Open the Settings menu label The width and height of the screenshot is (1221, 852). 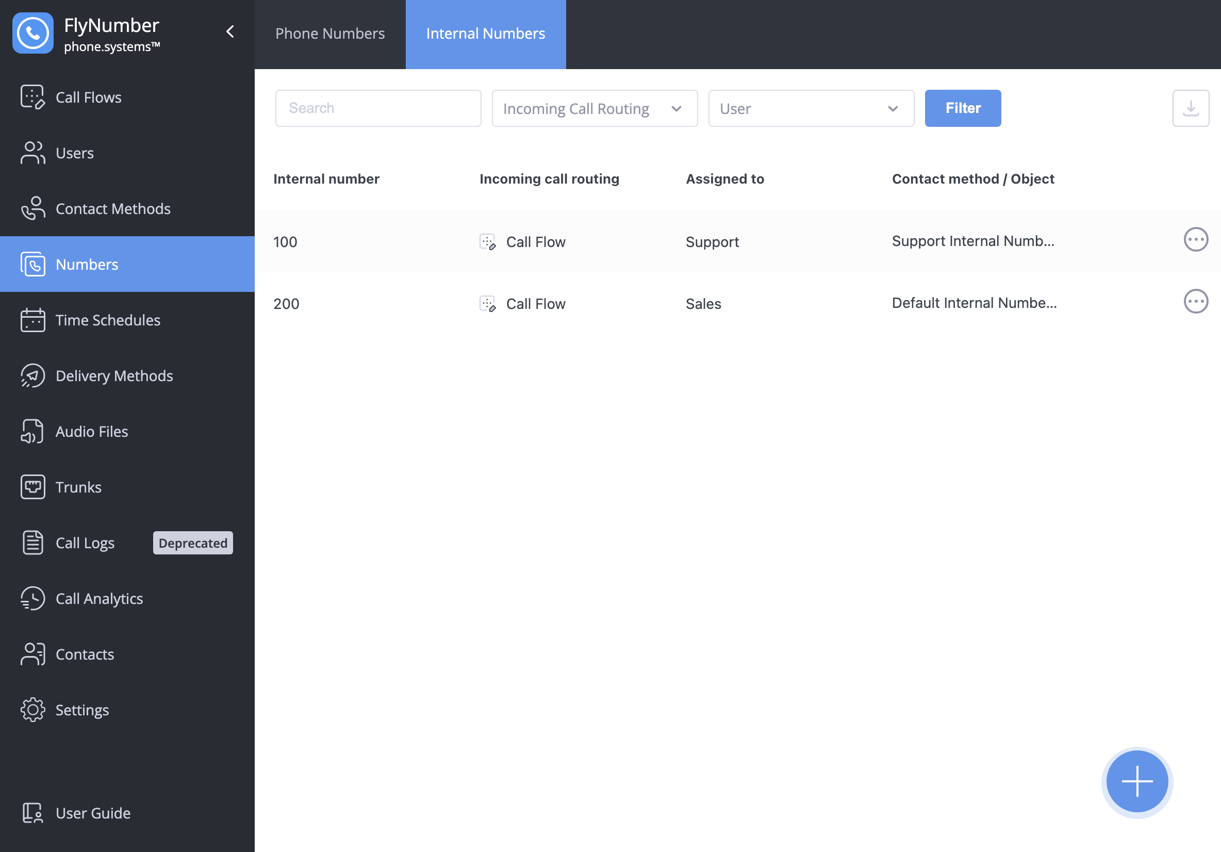point(82,710)
